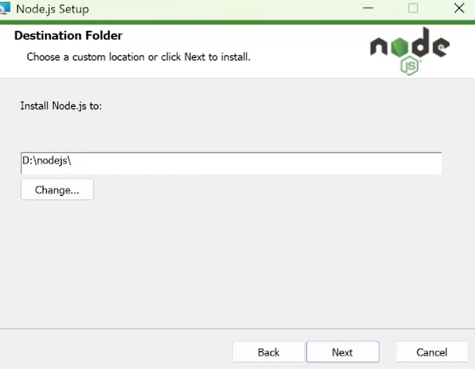The height and width of the screenshot is (369, 475).
Task: Close the Node.js Setup window
Action: click(x=459, y=8)
